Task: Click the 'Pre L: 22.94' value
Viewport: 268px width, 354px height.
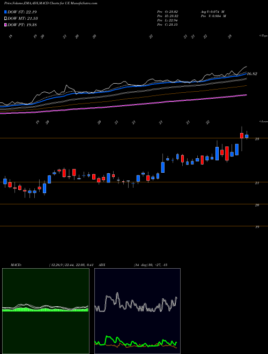Action: click(168, 20)
